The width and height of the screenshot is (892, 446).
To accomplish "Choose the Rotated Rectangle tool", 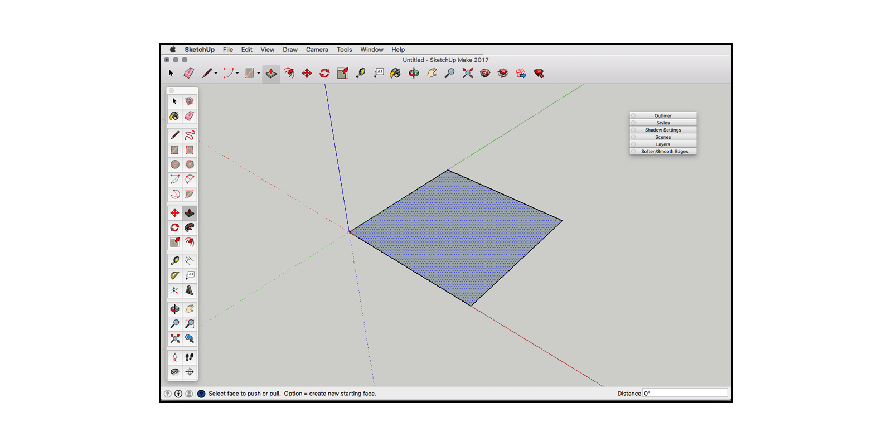I will [x=190, y=150].
